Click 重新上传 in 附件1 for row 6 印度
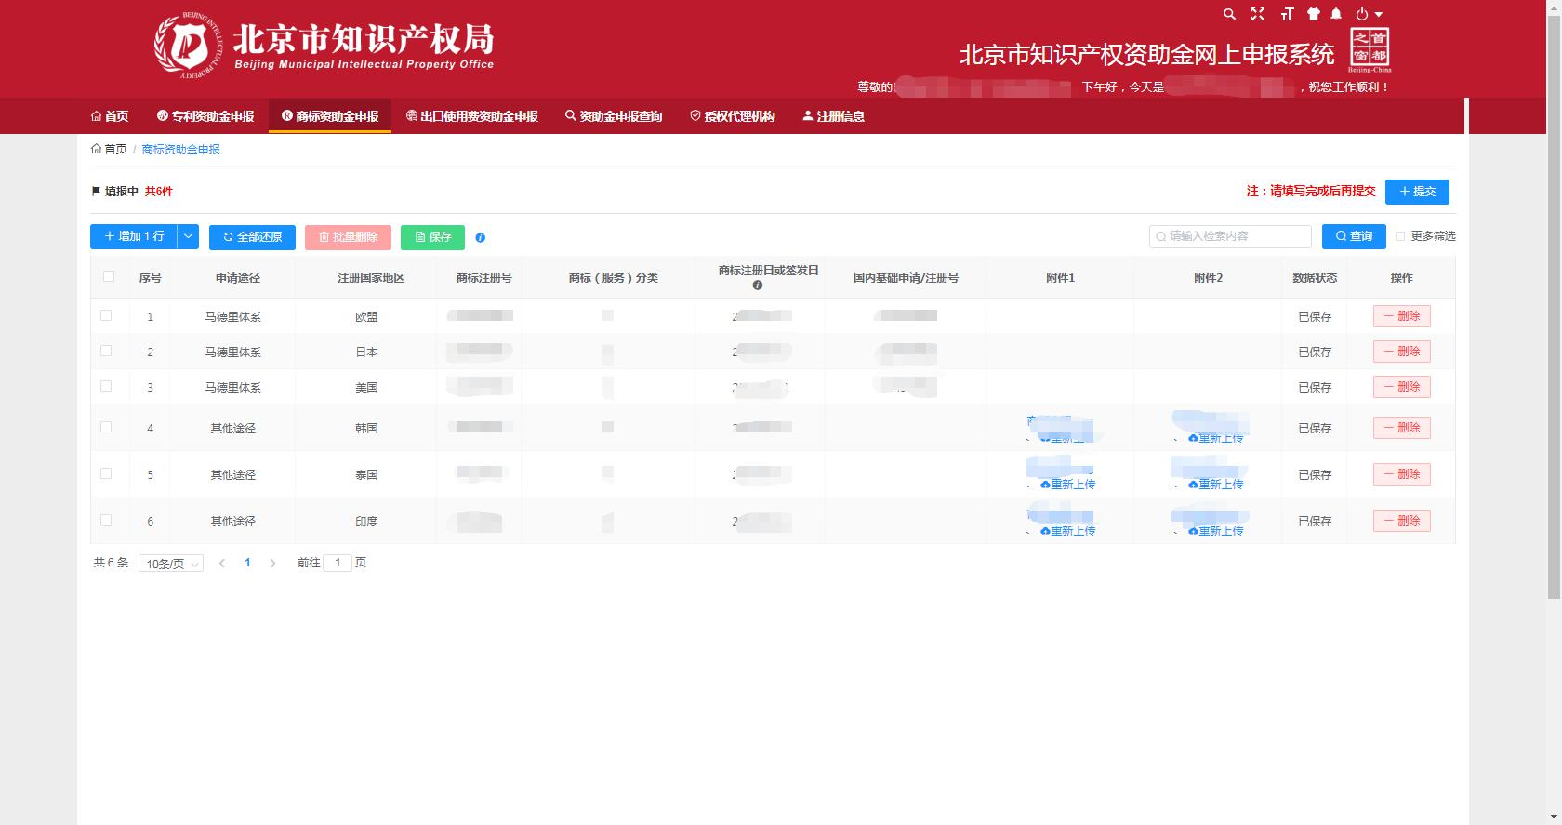 [x=1068, y=531]
